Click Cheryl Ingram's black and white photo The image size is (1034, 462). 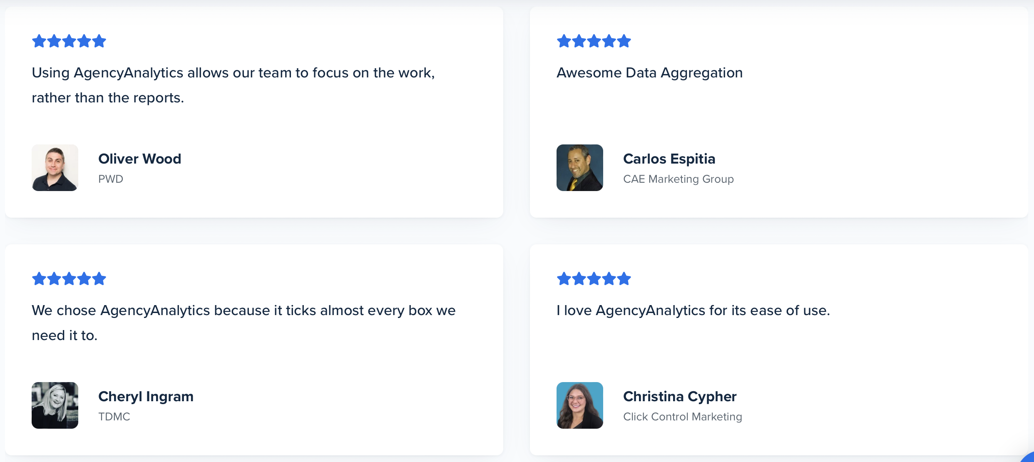tap(55, 405)
